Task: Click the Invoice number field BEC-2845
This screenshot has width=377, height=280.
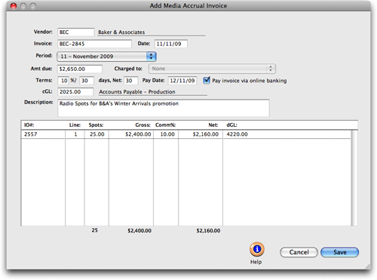Action: [x=94, y=44]
